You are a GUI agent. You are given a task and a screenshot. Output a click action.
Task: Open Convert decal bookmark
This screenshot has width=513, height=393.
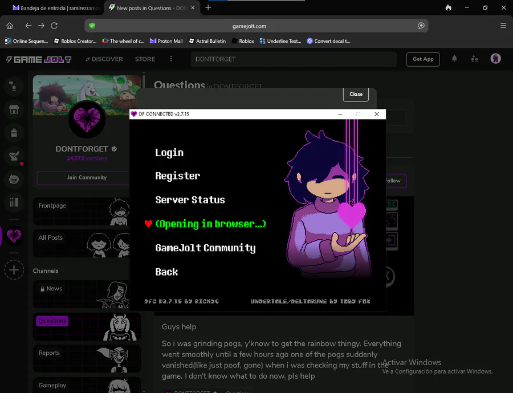(328, 41)
